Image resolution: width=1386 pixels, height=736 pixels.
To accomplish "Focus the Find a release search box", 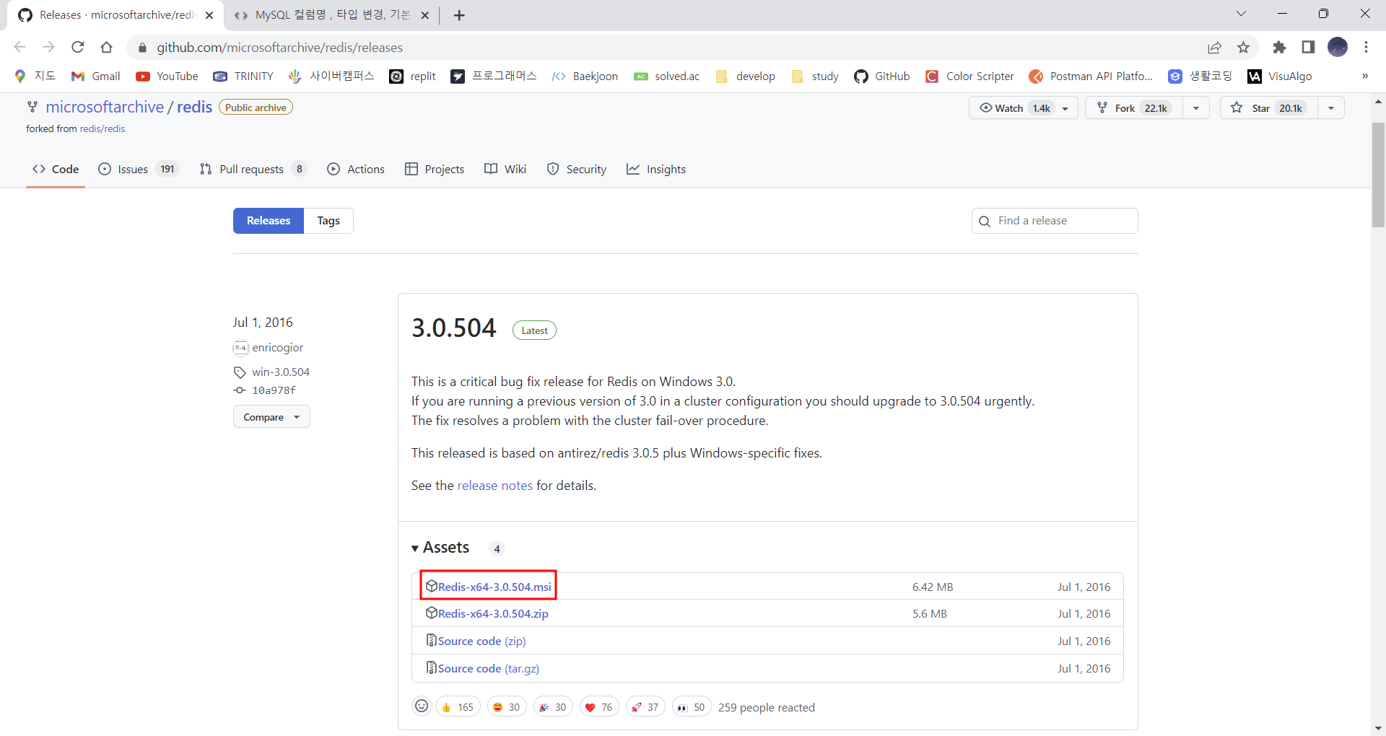I will (1055, 221).
